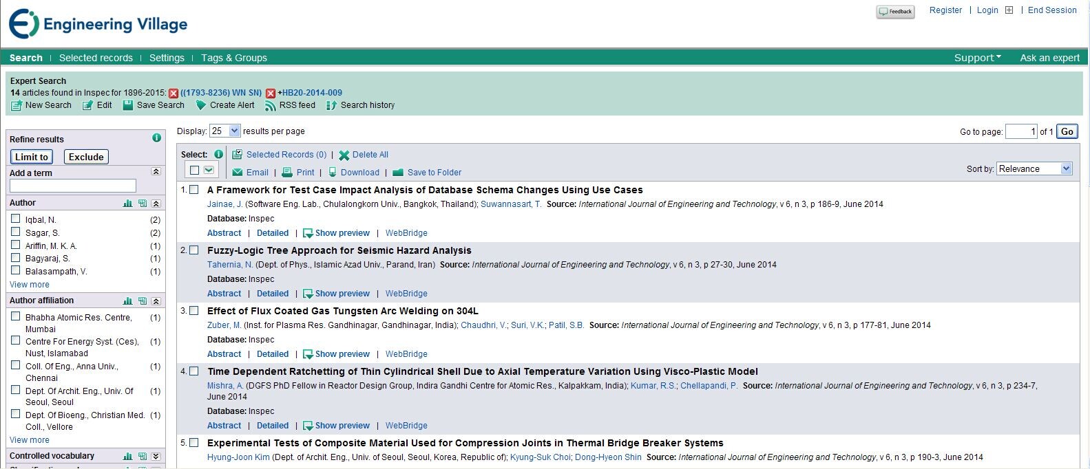Remove the HB20-2014-009 search refinement
Screen dimensions: 1090x469
pyautogui.click(x=271, y=93)
